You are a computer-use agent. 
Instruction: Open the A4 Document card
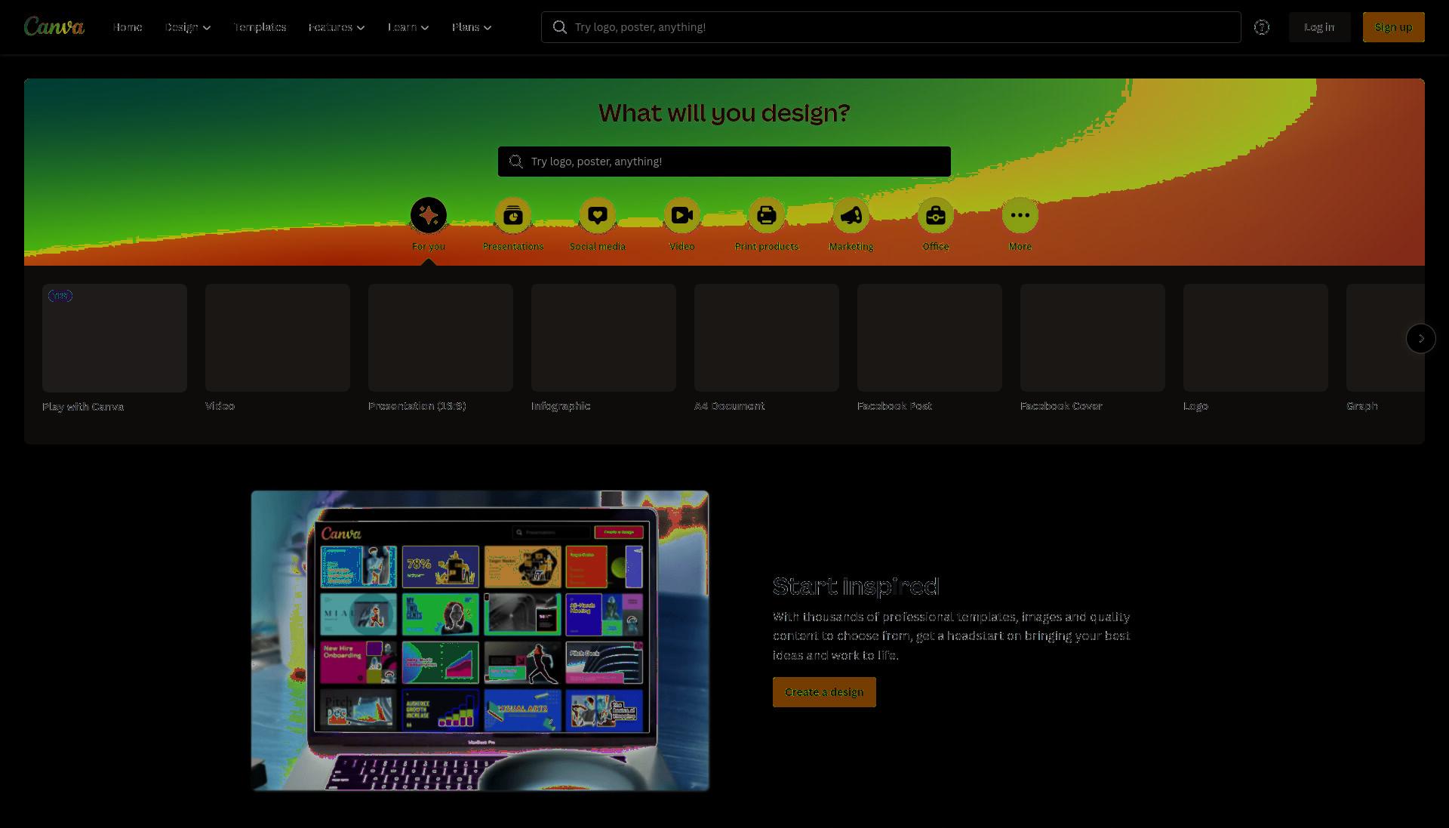[x=767, y=337]
